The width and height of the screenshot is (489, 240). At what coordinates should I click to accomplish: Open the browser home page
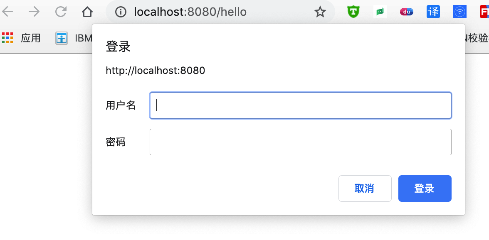click(x=86, y=12)
